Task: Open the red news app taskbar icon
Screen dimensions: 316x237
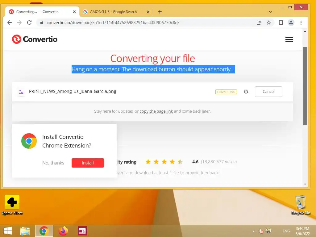Action: point(82,231)
